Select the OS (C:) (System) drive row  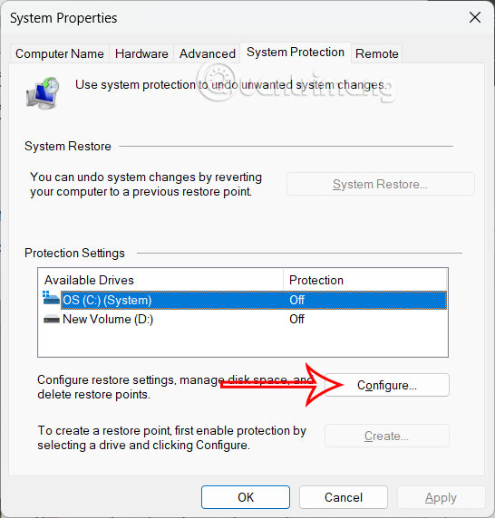pos(245,300)
